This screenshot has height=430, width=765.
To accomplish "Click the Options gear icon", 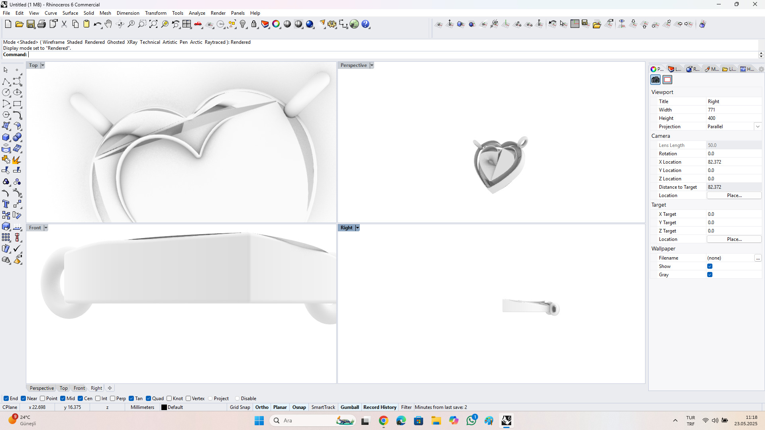I will pyautogui.click(x=332, y=24).
